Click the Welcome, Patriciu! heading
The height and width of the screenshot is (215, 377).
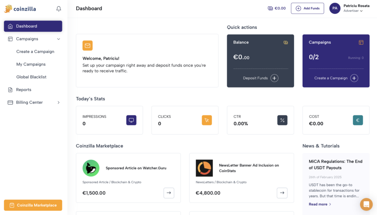[101, 59]
